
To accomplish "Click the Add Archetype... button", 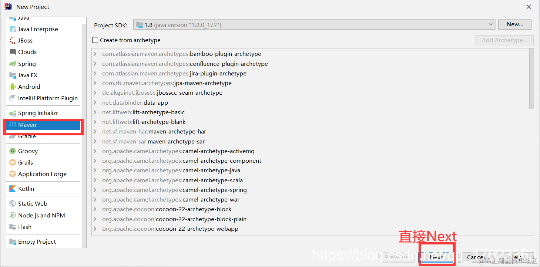I will 504,40.
